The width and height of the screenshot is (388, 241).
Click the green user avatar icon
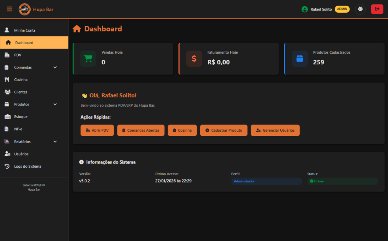tap(305, 10)
